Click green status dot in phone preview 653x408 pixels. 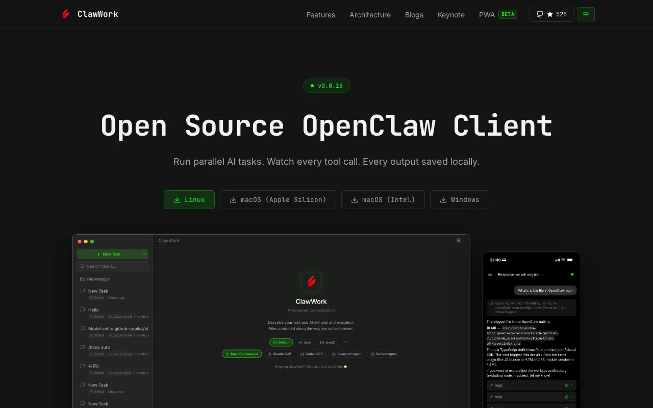click(x=572, y=274)
